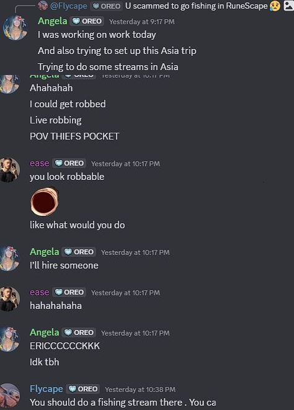This screenshot has height=410, width=294.
Task: Click the OREO badge above 'I'll hire someone'
Action: [x=79, y=252]
